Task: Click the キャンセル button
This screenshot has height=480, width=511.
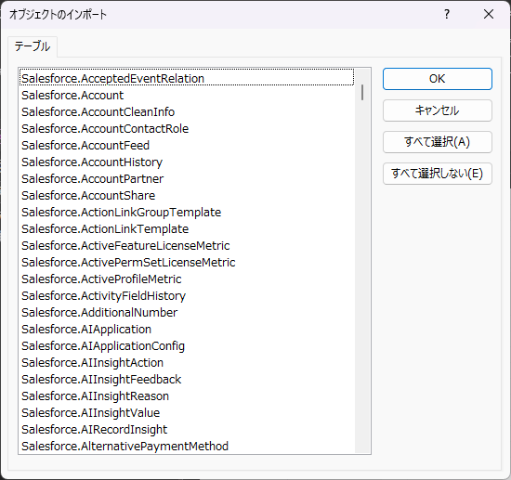Action: 437,110
